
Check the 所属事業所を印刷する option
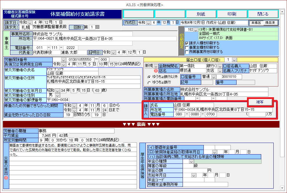[x=187, y=52]
